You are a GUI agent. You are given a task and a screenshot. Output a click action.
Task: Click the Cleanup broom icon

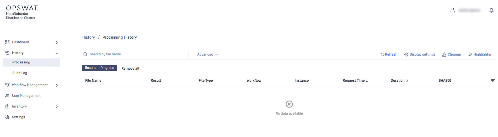(444, 55)
